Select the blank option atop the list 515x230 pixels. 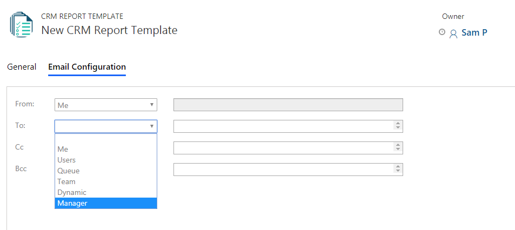(106, 139)
